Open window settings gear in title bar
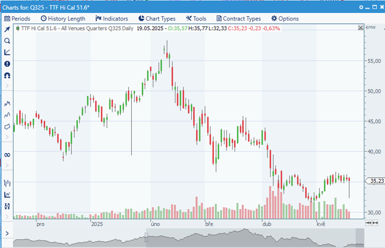The height and width of the screenshot is (248, 385). click(x=361, y=7)
